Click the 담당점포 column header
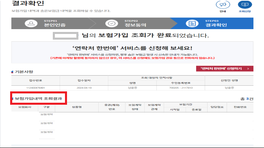Image resolution: width=264 pixels, height=148 pixels. [217, 107]
